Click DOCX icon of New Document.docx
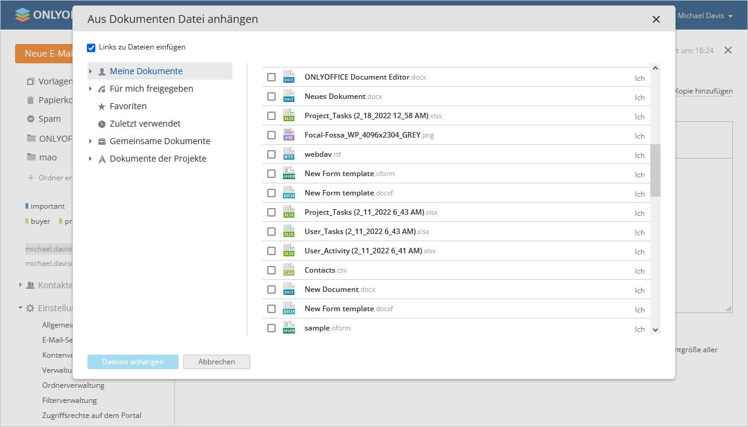The image size is (748, 427). (289, 289)
